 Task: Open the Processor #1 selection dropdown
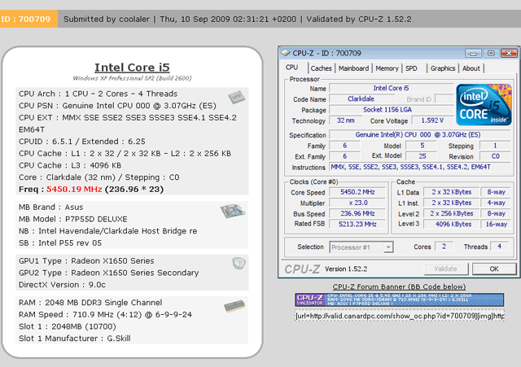[361, 247]
